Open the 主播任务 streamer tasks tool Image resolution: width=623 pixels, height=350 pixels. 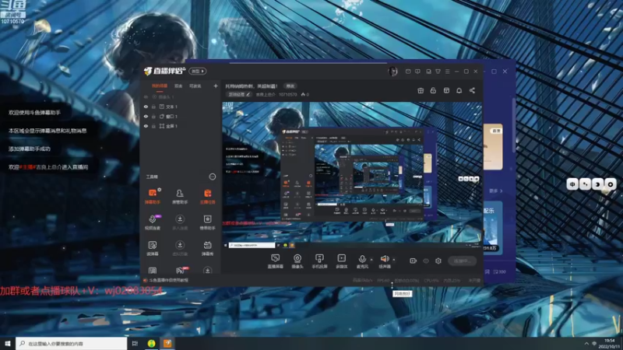[208, 194]
